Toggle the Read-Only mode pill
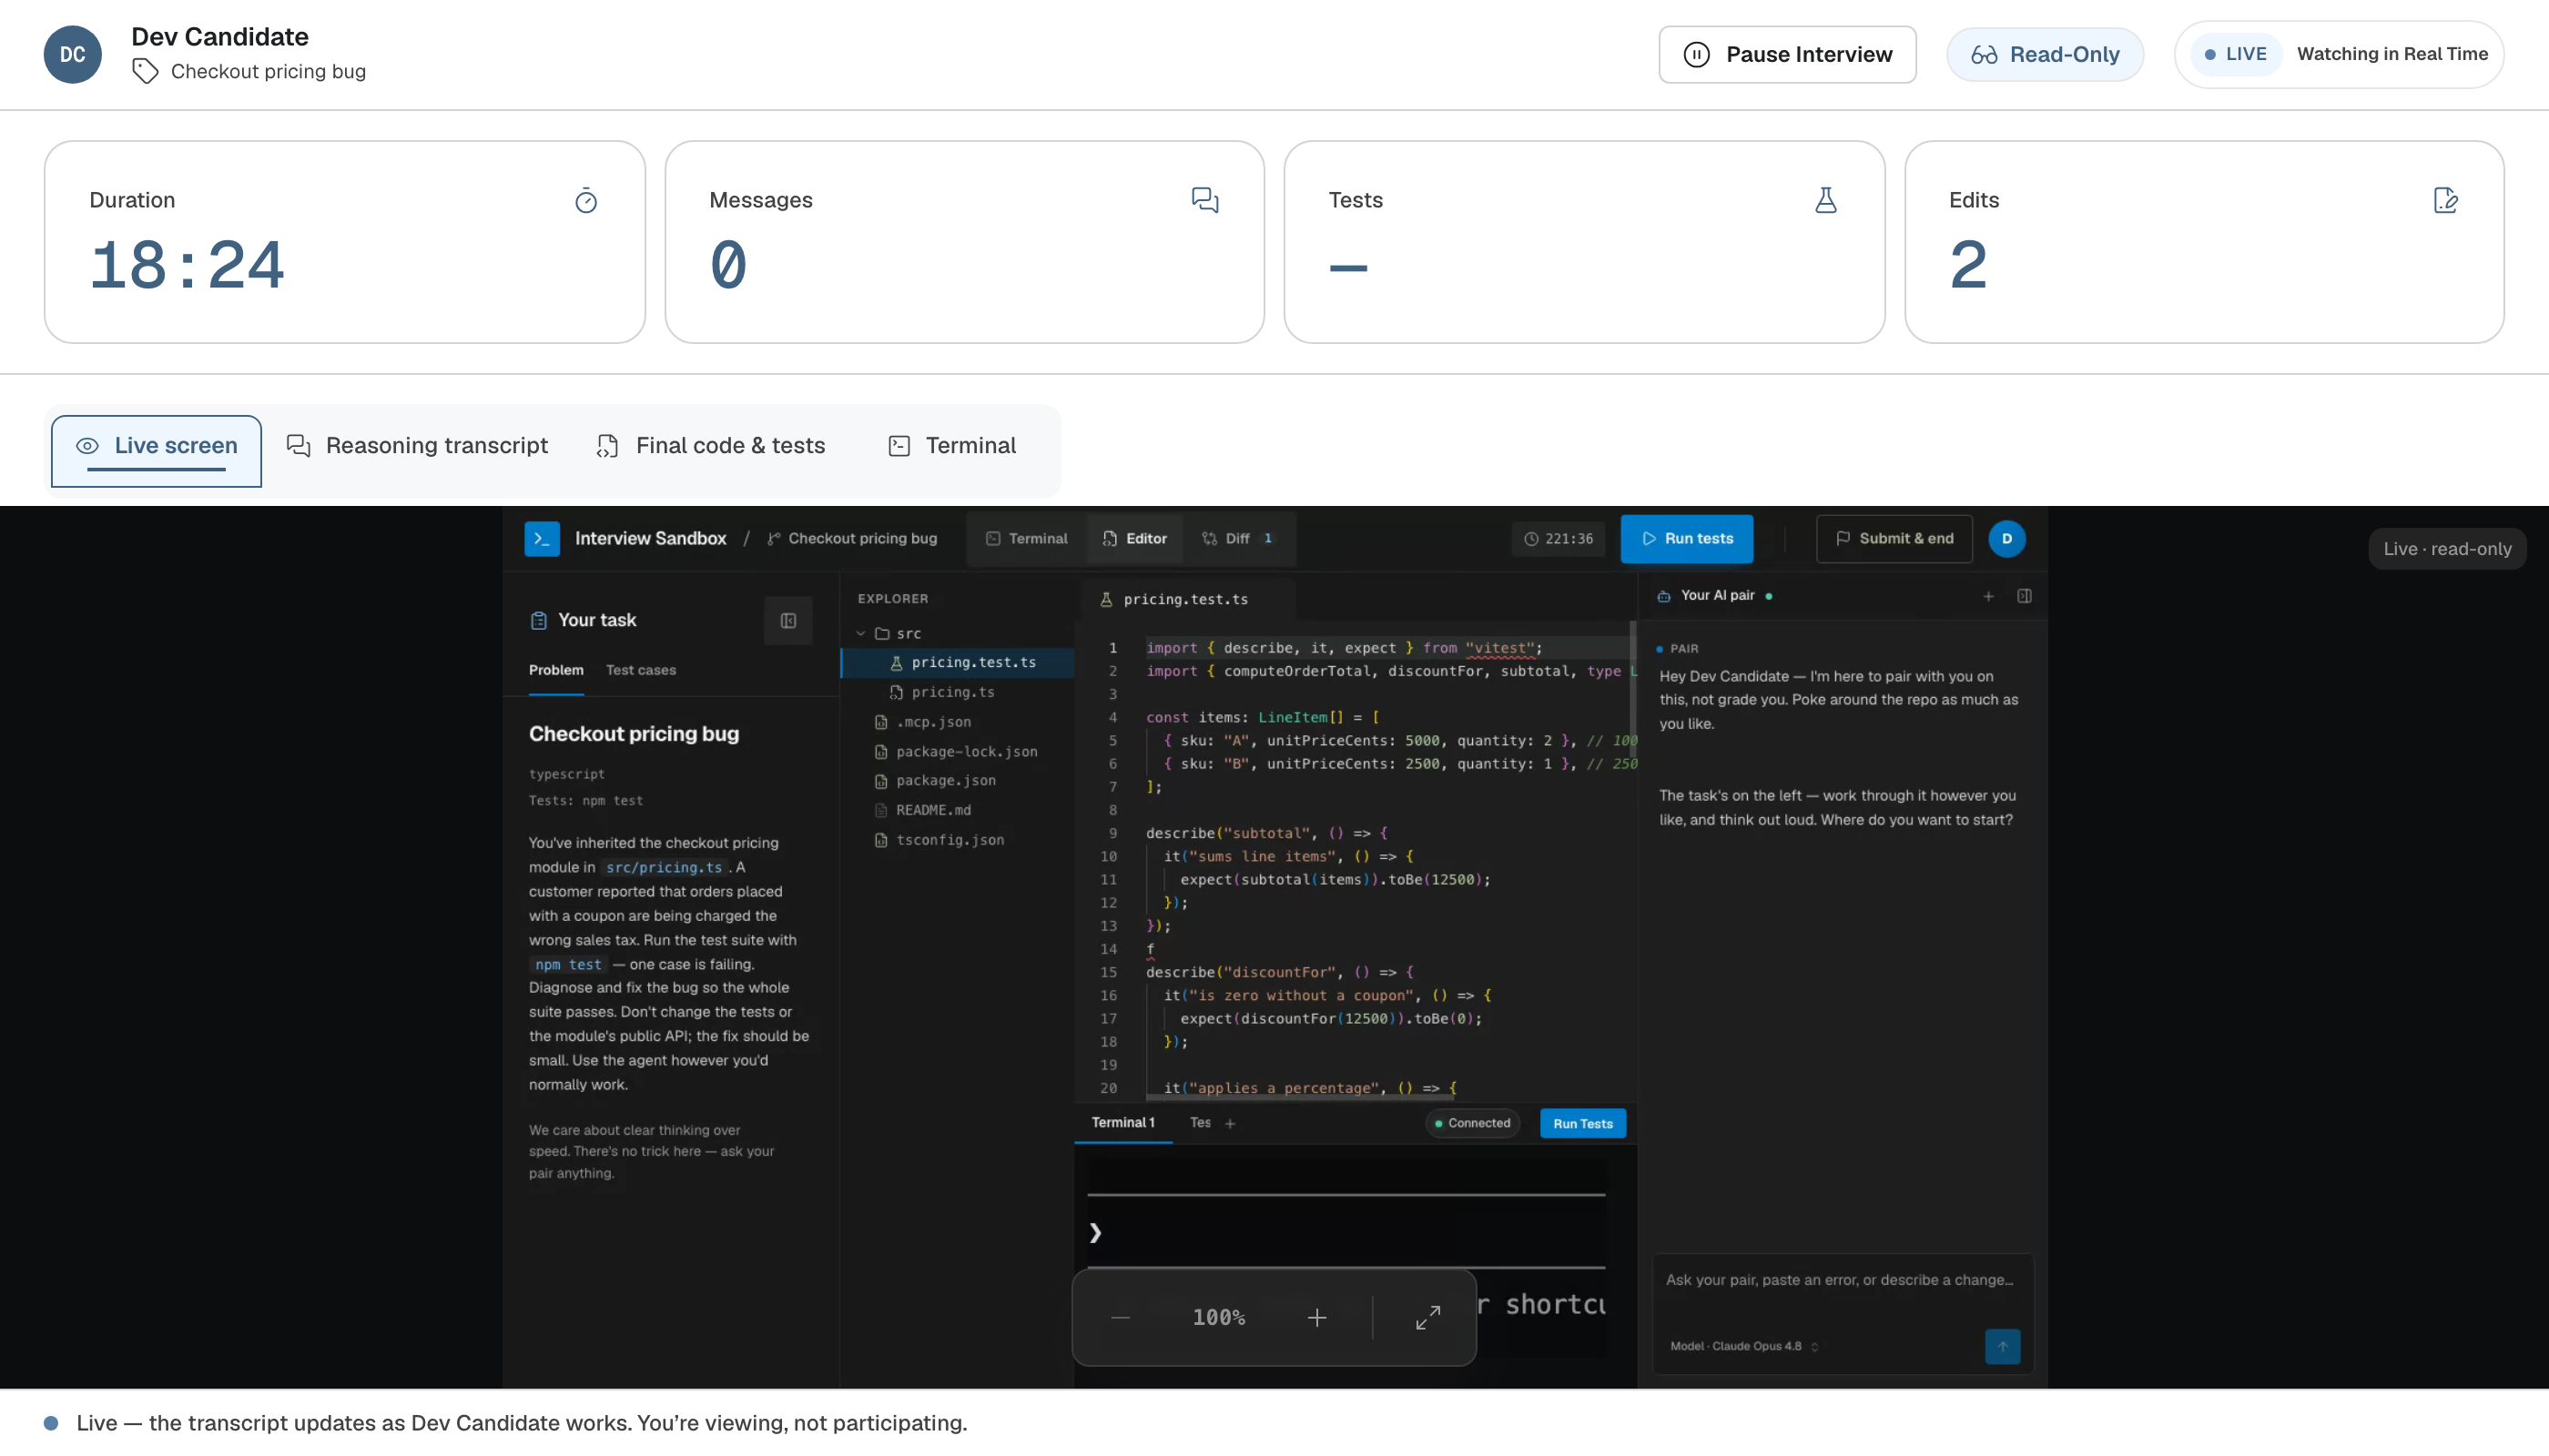 pyautogui.click(x=2044, y=54)
